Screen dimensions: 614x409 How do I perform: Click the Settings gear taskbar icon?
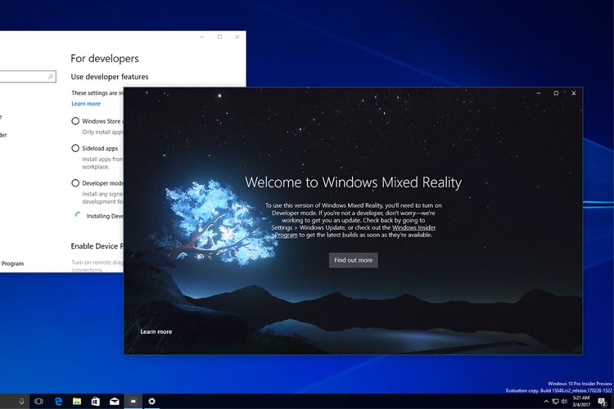(x=152, y=401)
